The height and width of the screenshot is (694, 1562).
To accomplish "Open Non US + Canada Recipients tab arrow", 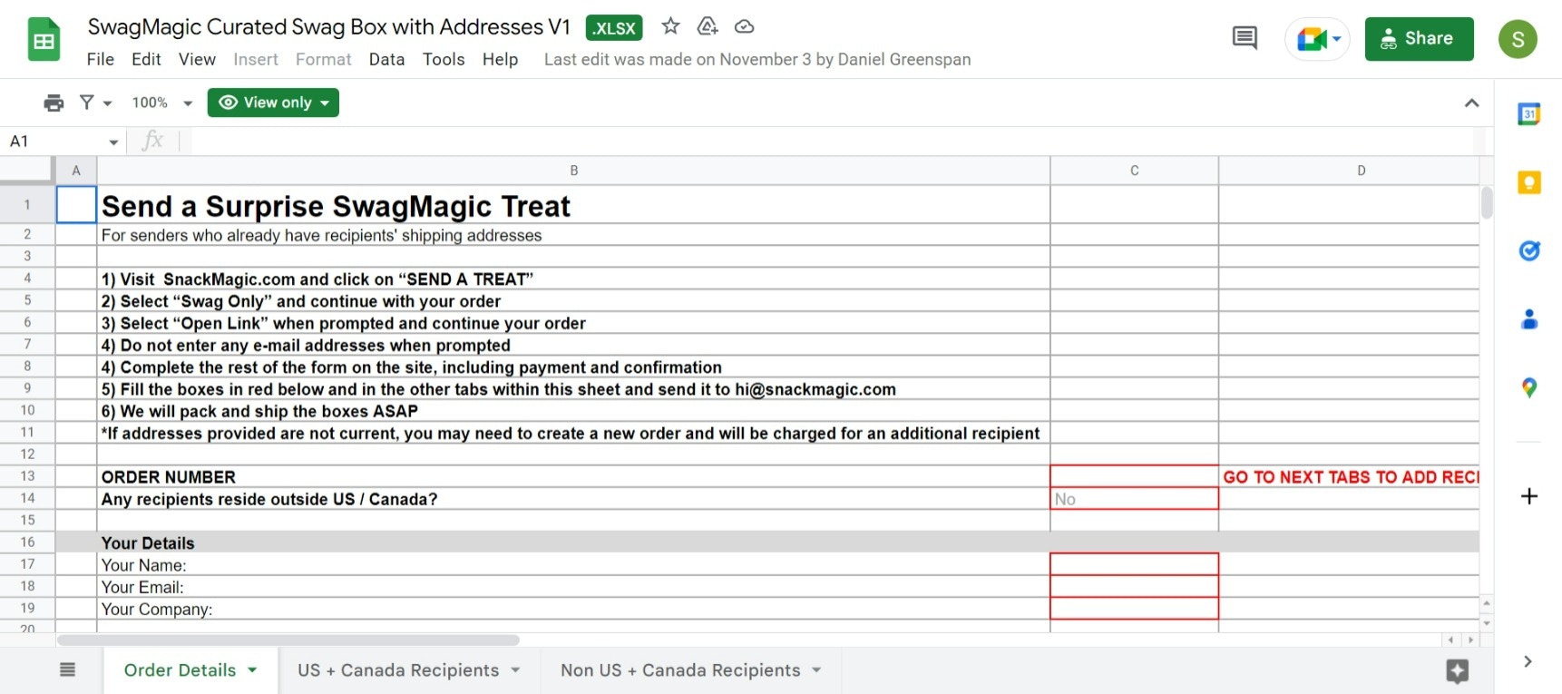I will 816,670.
